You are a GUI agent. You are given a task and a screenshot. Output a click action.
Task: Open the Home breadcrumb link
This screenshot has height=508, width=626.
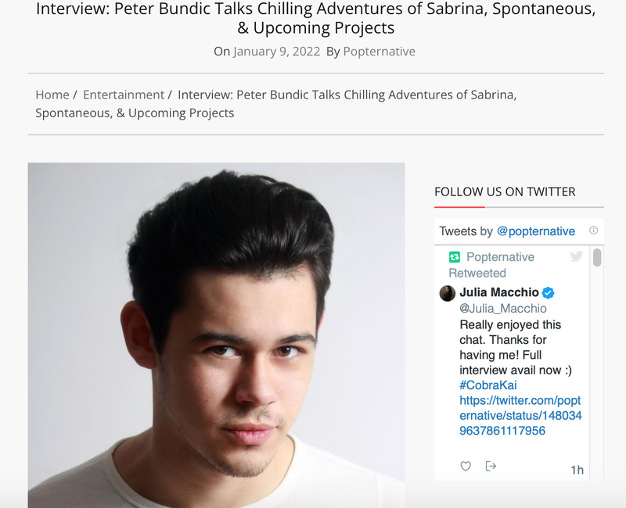(52, 95)
